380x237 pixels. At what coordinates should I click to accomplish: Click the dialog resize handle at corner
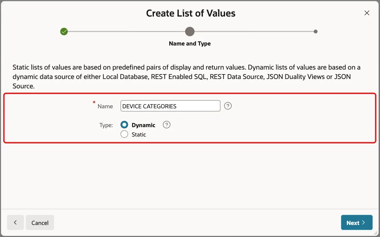point(376,233)
